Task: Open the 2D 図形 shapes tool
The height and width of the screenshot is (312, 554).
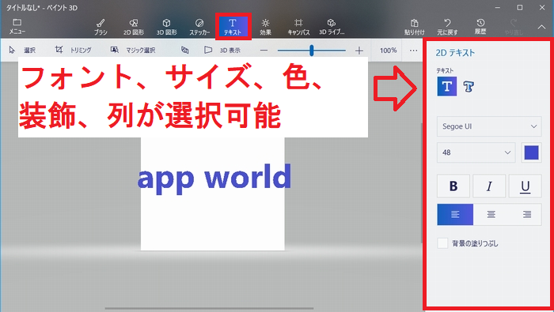Action: tap(134, 27)
